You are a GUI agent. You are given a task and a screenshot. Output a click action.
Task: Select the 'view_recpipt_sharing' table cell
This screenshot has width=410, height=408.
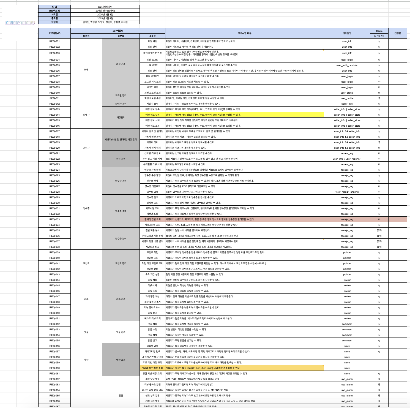(347, 192)
